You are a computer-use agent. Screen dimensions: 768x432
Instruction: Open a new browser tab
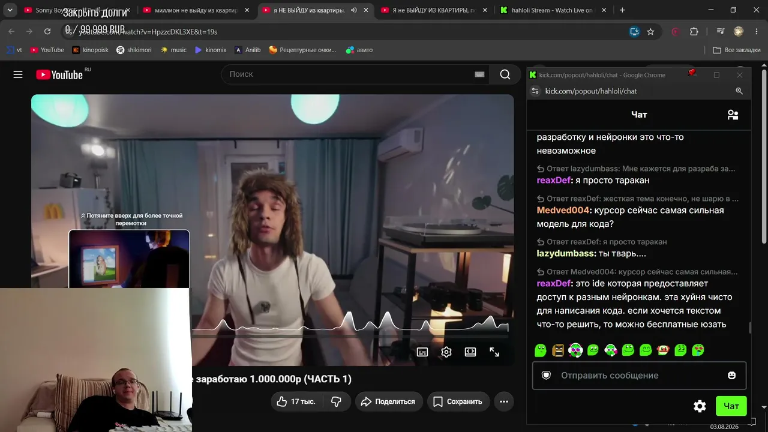point(622,10)
